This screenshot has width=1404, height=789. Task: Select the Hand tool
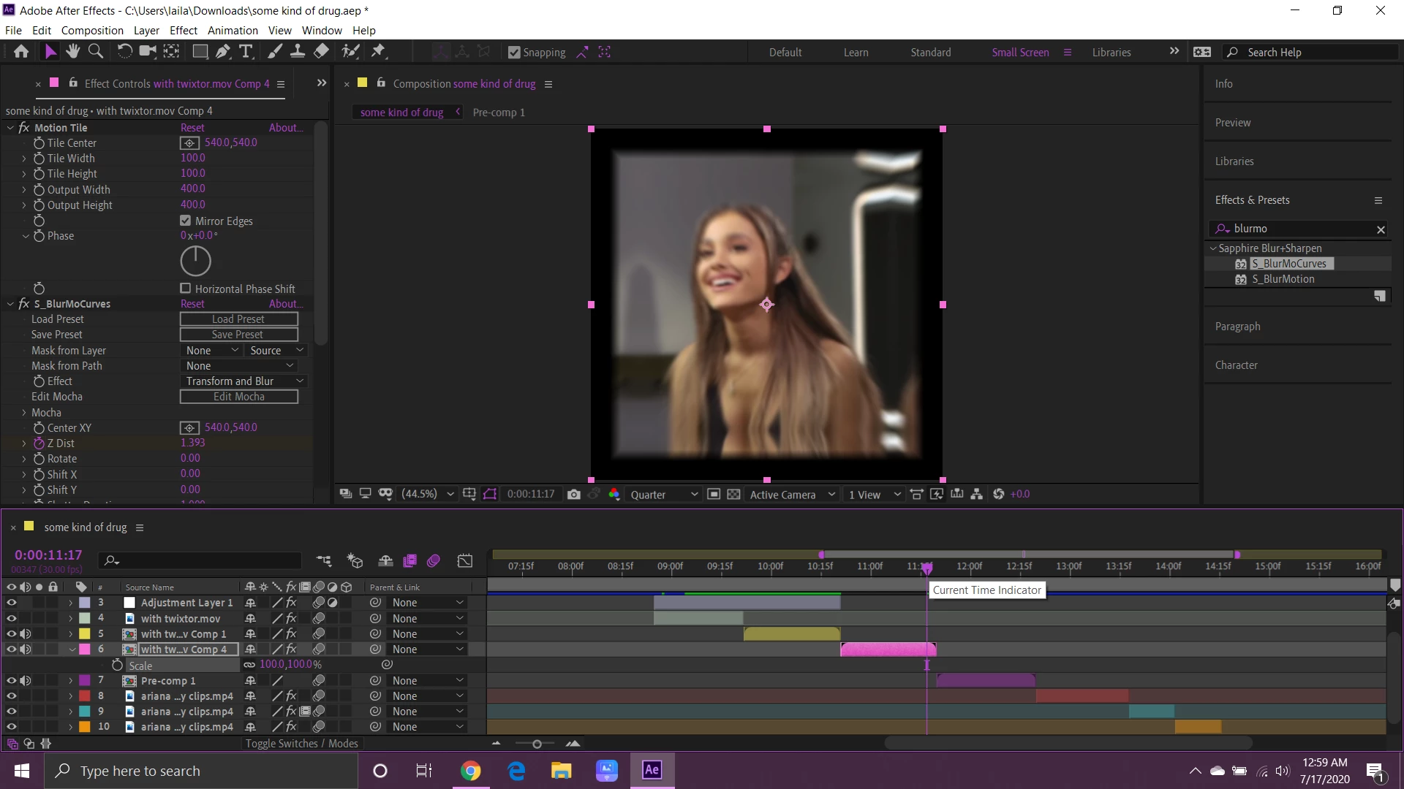72,51
